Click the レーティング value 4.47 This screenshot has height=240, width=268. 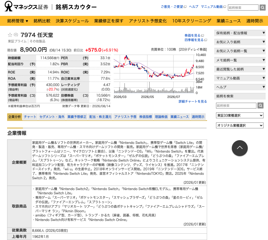point(107,85)
